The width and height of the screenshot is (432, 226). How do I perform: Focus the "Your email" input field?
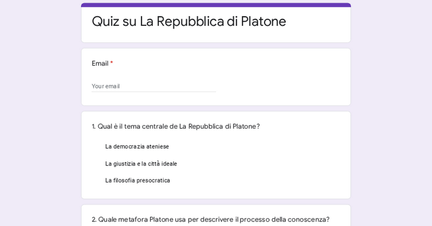click(153, 86)
